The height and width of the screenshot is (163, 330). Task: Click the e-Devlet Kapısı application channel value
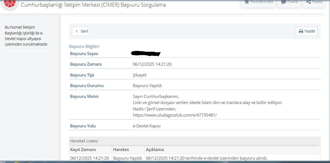tap(147, 126)
